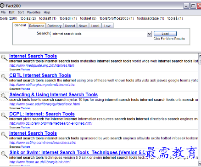Click 'Source: Yahoo' under medguide result
This screenshot has height=167, width=201.
(x=20, y=69)
